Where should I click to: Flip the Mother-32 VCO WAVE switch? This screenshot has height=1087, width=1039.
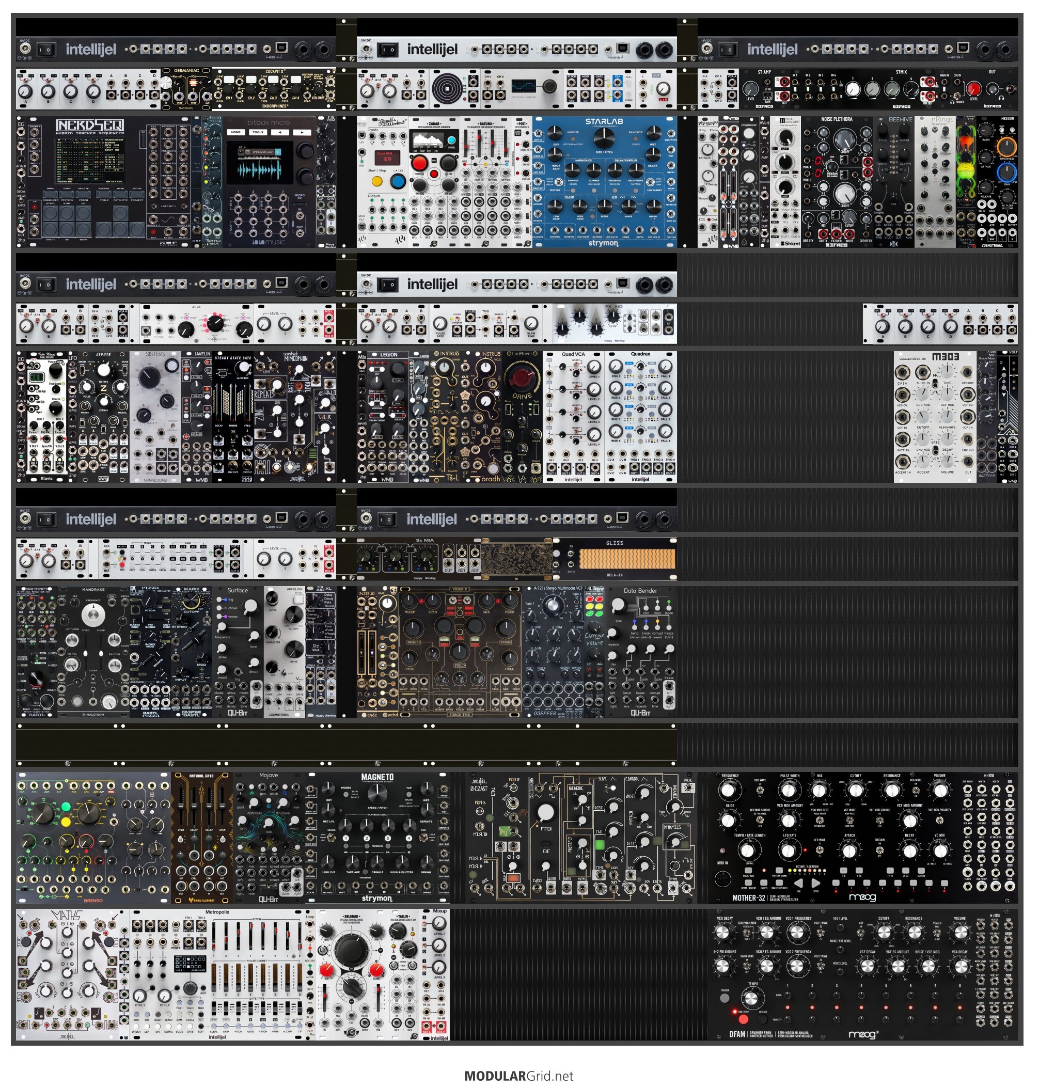click(x=761, y=789)
